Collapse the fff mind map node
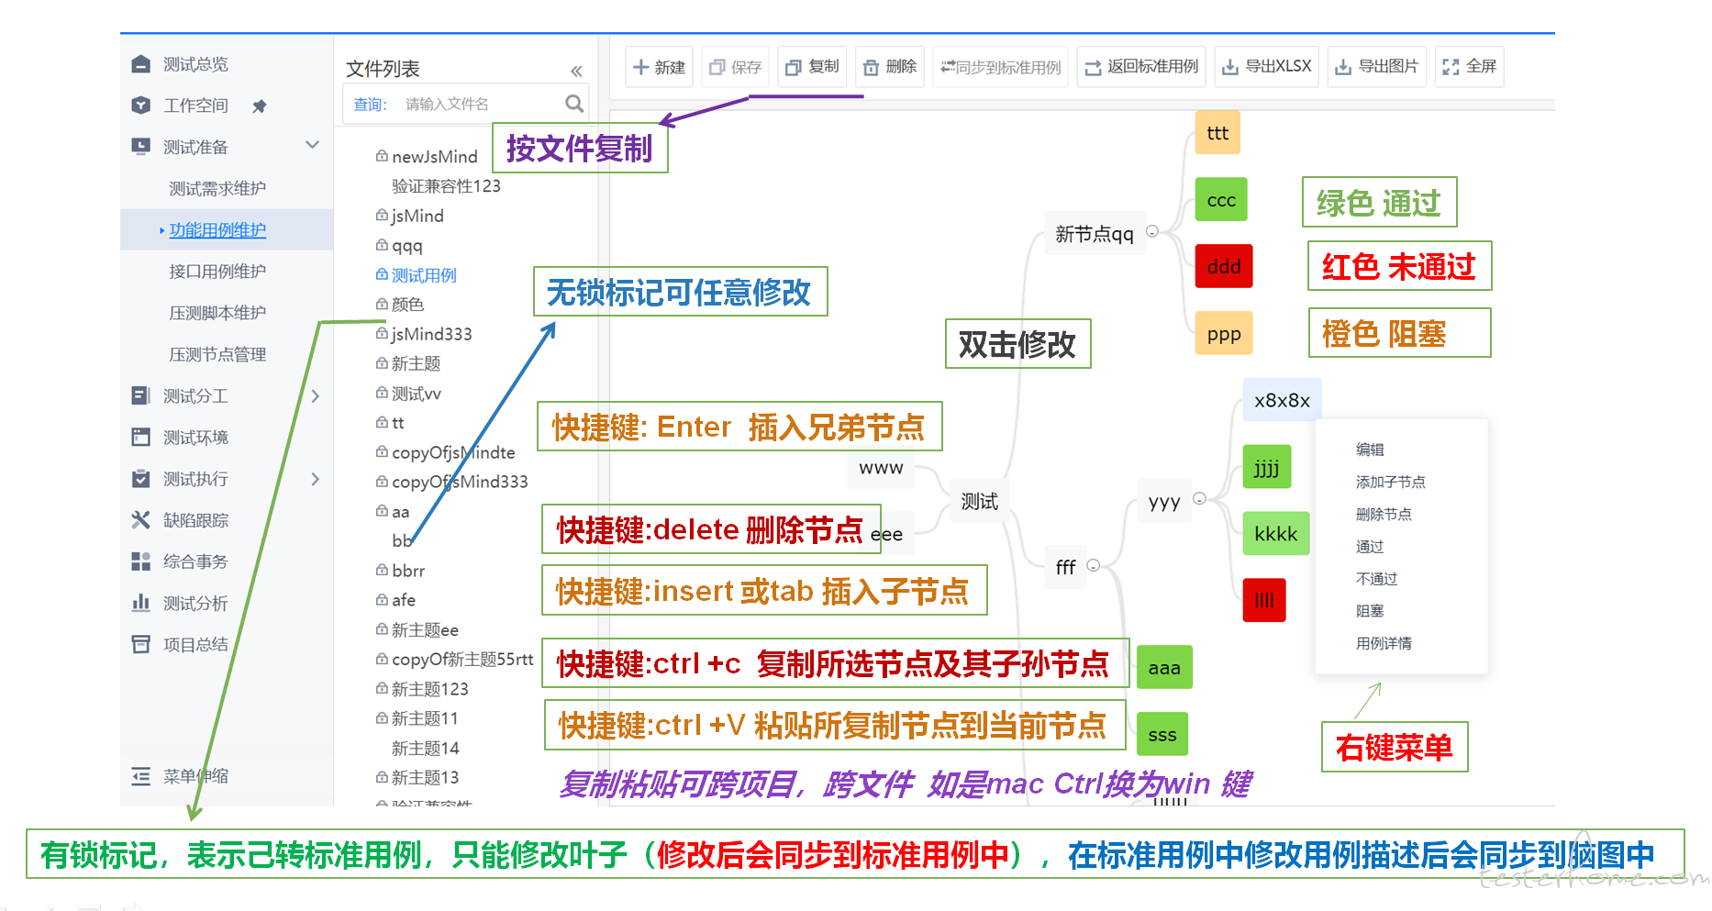The width and height of the screenshot is (1712, 911). [x=1093, y=565]
